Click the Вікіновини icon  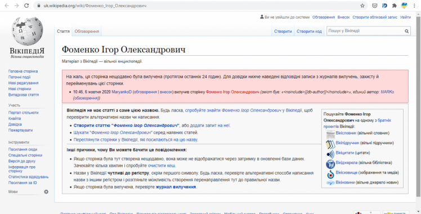coord(330,183)
